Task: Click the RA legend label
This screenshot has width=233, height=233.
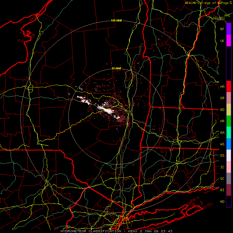Action: pyautogui.click(x=222, y=133)
